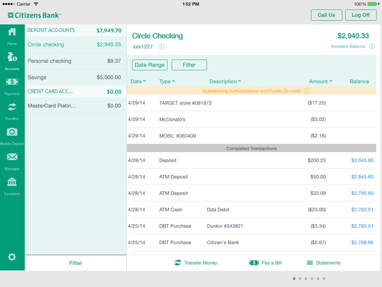The image size is (382, 287).
Task: Open the Dunkin #343821 purchase row
Action: tap(252, 226)
